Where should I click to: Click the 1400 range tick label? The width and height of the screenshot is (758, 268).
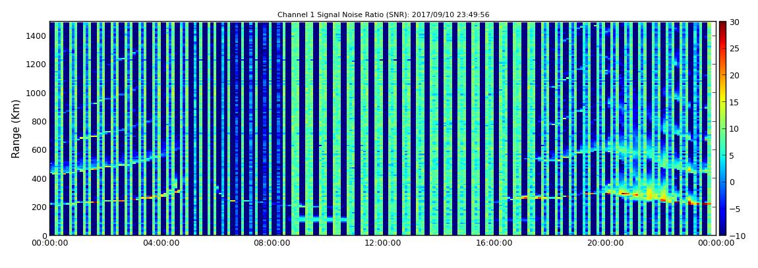click(x=37, y=36)
